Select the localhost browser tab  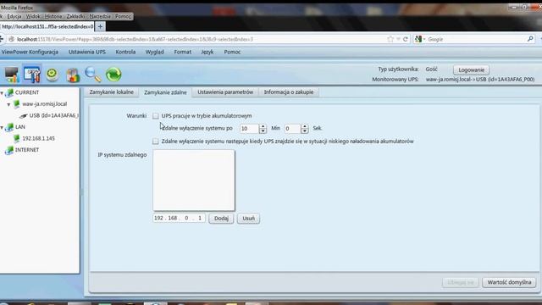point(47,26)
